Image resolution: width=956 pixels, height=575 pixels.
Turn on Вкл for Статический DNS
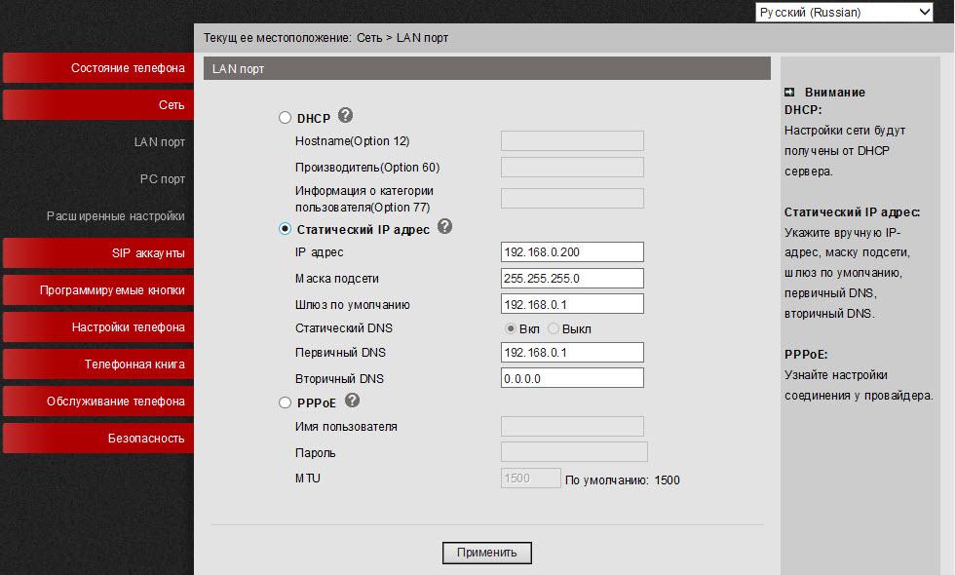point(511,328)
